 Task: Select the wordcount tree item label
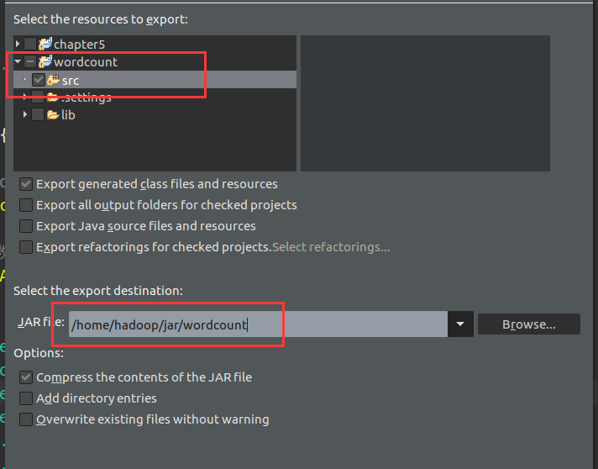pyautogui.click(x=86, y=62)
